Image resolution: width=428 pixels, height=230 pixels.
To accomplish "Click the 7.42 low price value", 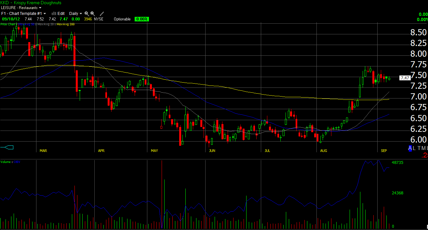I will [x=52, y=19].
